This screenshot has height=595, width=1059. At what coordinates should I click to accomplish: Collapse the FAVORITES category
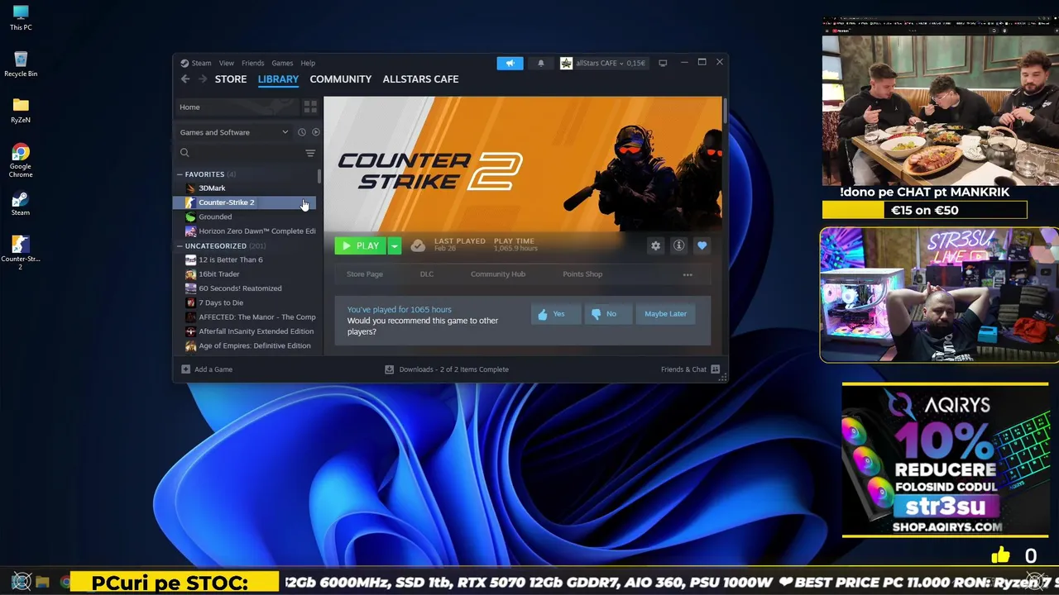point(180,174)
